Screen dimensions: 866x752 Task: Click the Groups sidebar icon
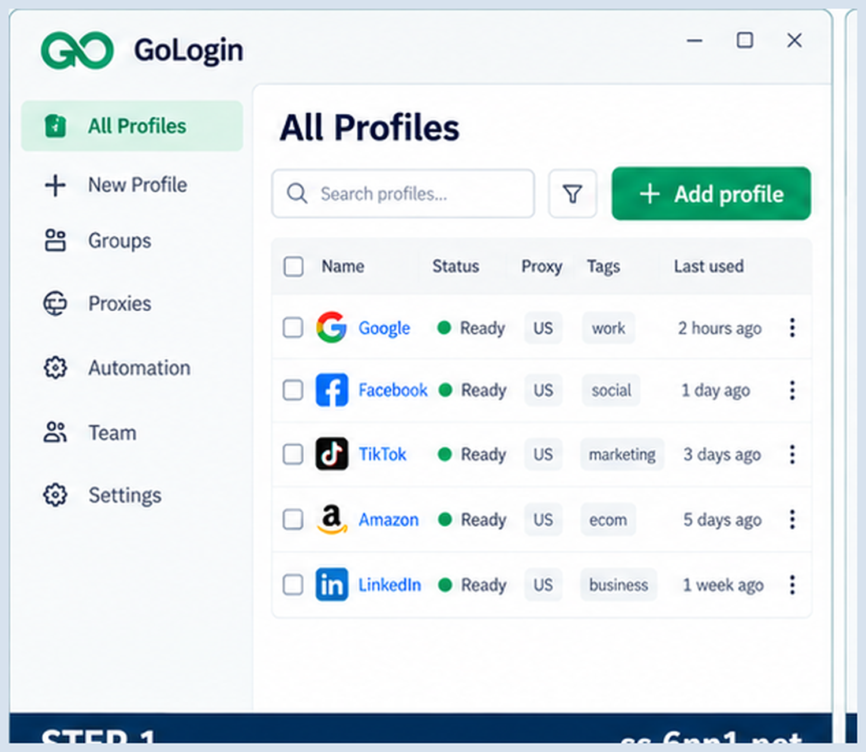click(55, 240)
